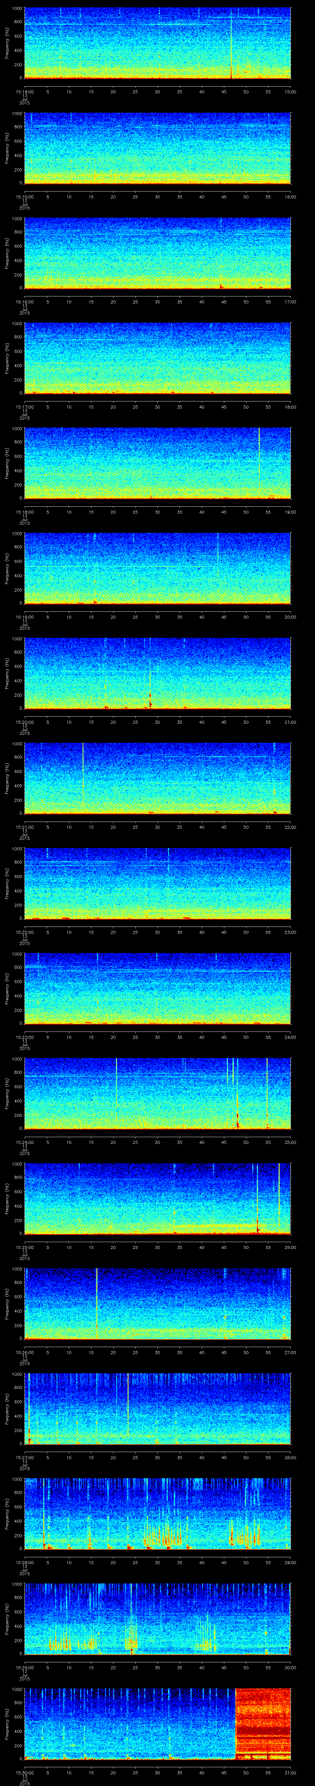Click the 2015 date label under the 15:30:00 spectrogram
This screenshot has width=315, height=1786.
click(24, 1783)
